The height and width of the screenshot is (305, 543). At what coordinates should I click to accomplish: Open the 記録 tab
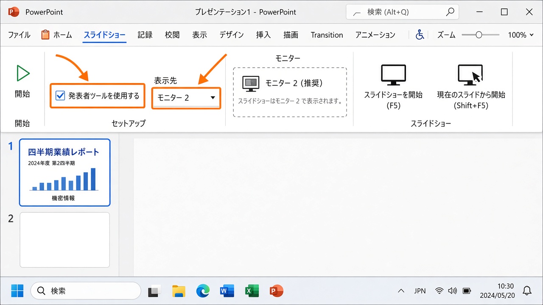(x=145, y=35)
